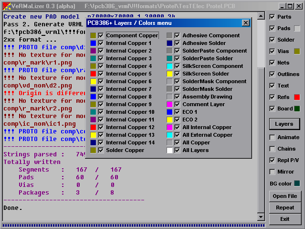Screen dimensions: 305x229
Task: Disable the Internal Copper 7 layer
Action: click(101, 89)
